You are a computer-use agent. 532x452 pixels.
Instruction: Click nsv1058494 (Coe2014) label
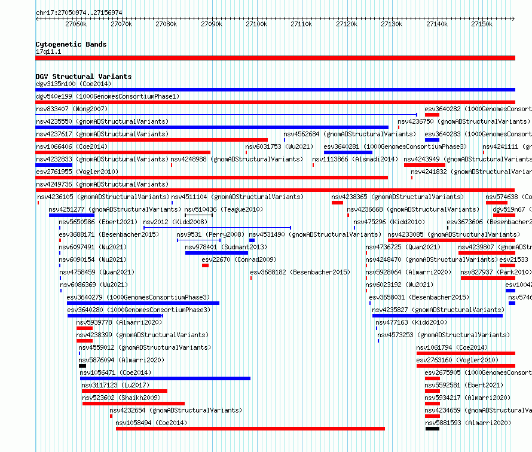point(151,423)
